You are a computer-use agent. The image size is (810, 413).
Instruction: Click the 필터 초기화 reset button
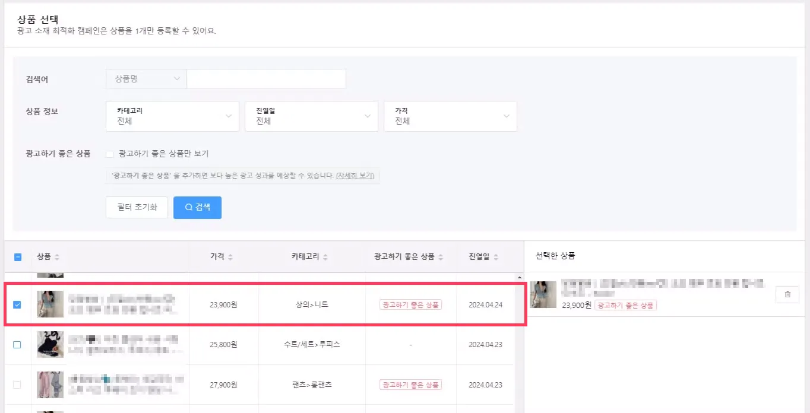click(137, 208)
